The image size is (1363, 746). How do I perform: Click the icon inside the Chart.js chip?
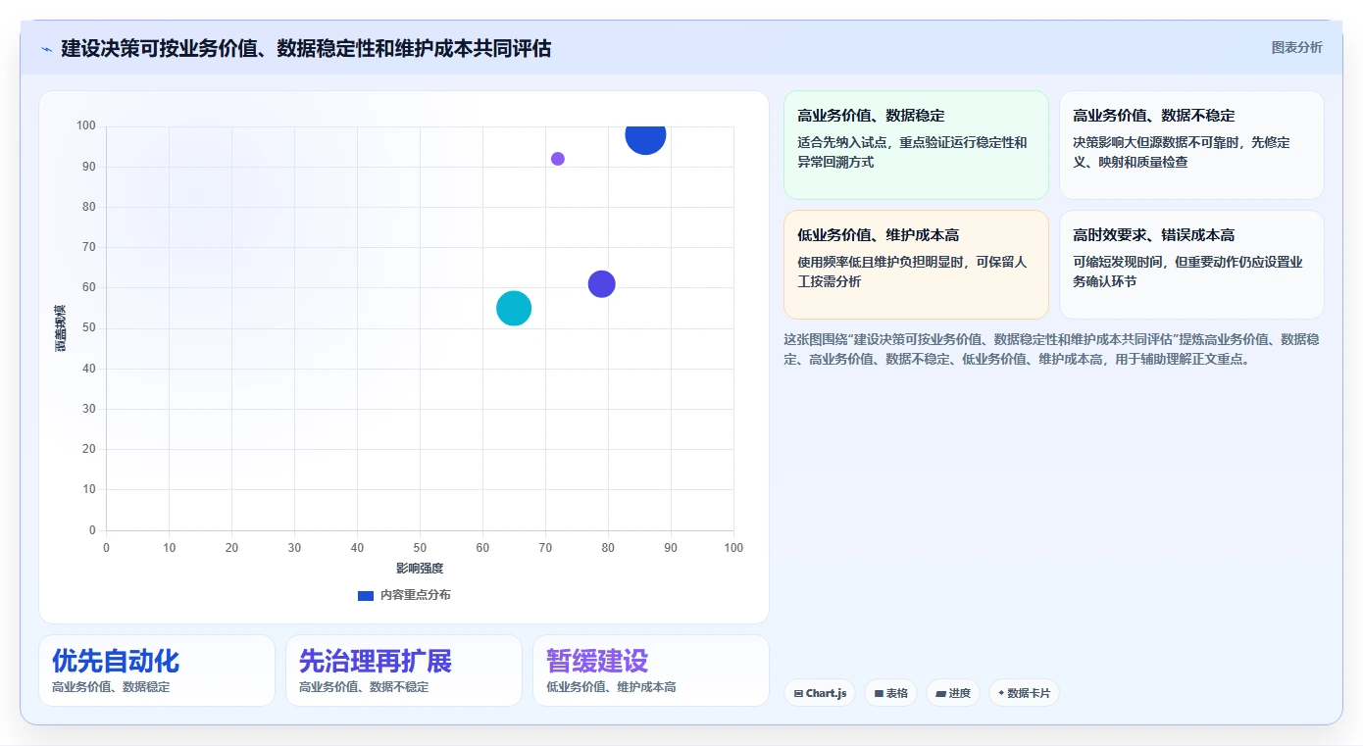798,693
